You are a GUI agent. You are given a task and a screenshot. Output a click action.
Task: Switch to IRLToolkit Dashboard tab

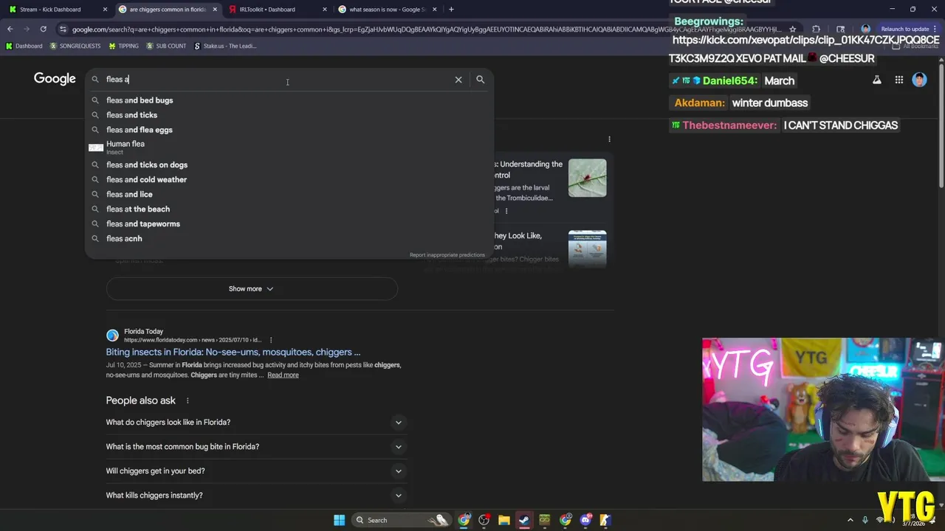tap(277, 10)
